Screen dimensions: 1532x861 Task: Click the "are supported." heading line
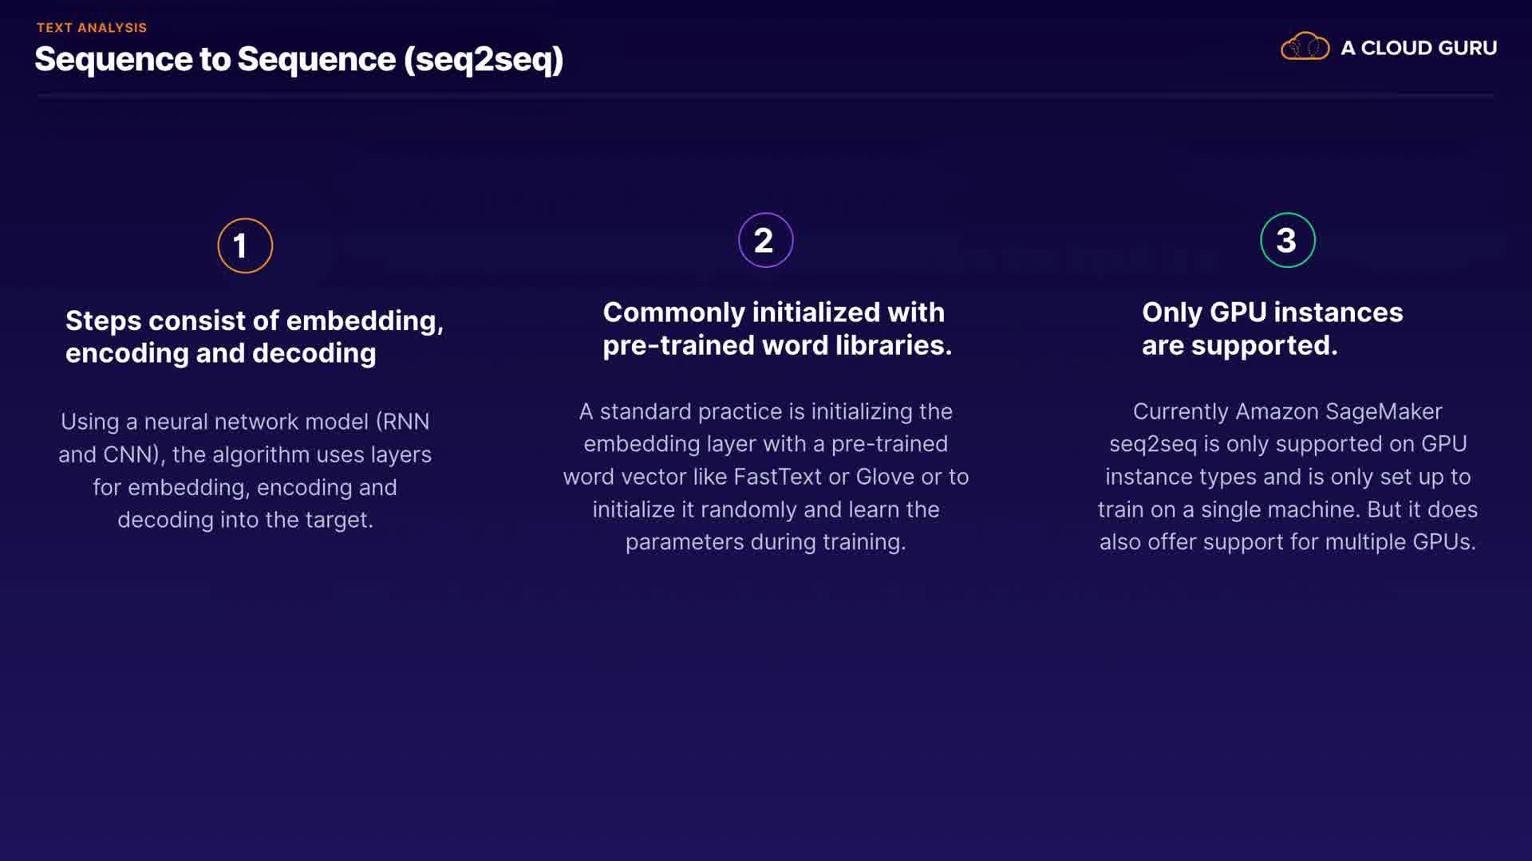(1239, 345)
